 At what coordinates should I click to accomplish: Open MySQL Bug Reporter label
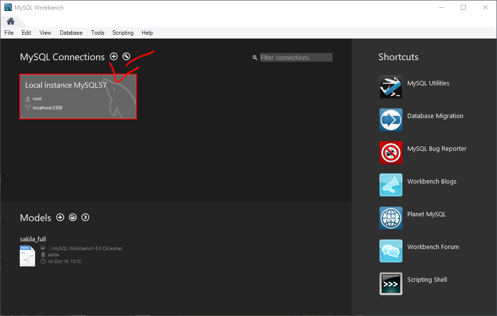click(x=437, y=148)
